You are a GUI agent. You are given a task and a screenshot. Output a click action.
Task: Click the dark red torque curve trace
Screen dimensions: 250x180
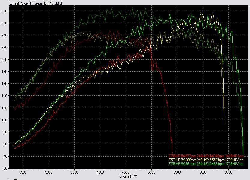click(x=105, y=33)
